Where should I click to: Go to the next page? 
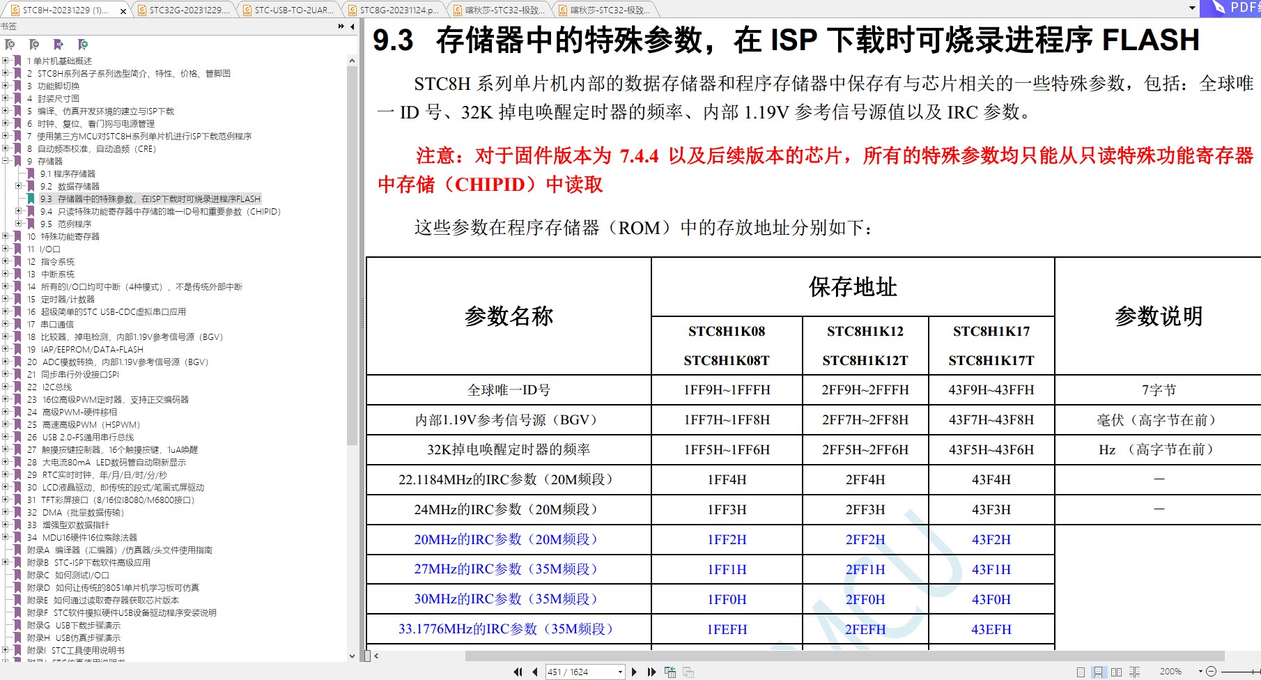(x=634, y=672)
